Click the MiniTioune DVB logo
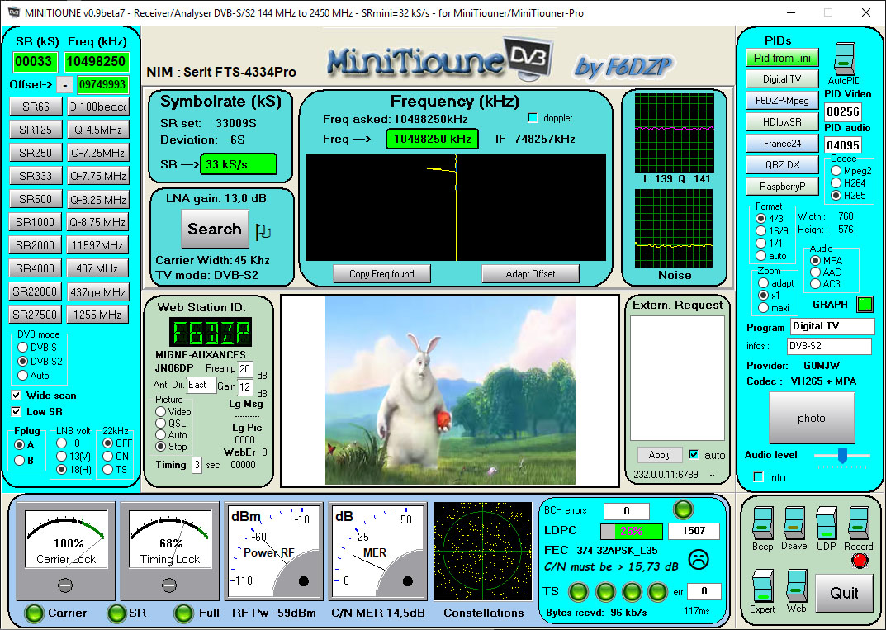This screenshot has width=886, height=630. (x=439, y=58)
